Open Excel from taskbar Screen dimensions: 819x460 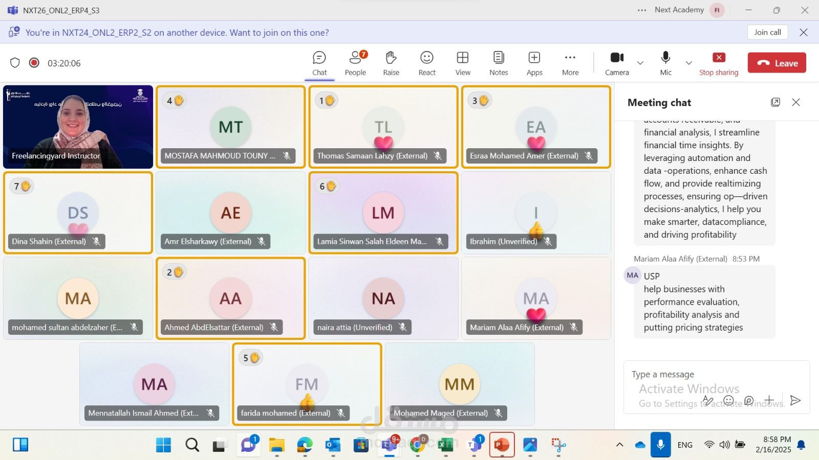pyautogui.click(x=446, y=445)
